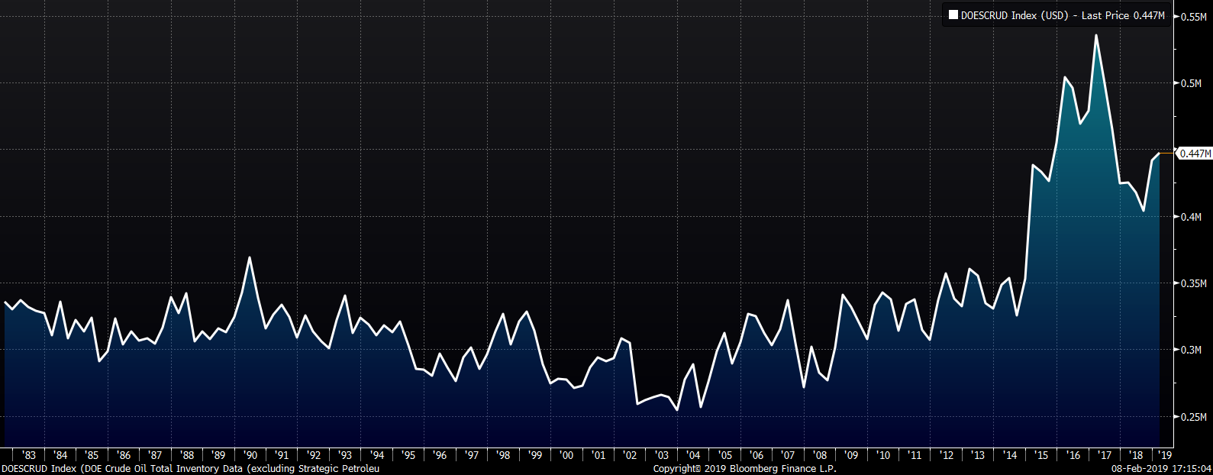Viewport: 1213px width, 475px height.
Task: Click the 0.447M last price tag
Action: click(1195, 153)
